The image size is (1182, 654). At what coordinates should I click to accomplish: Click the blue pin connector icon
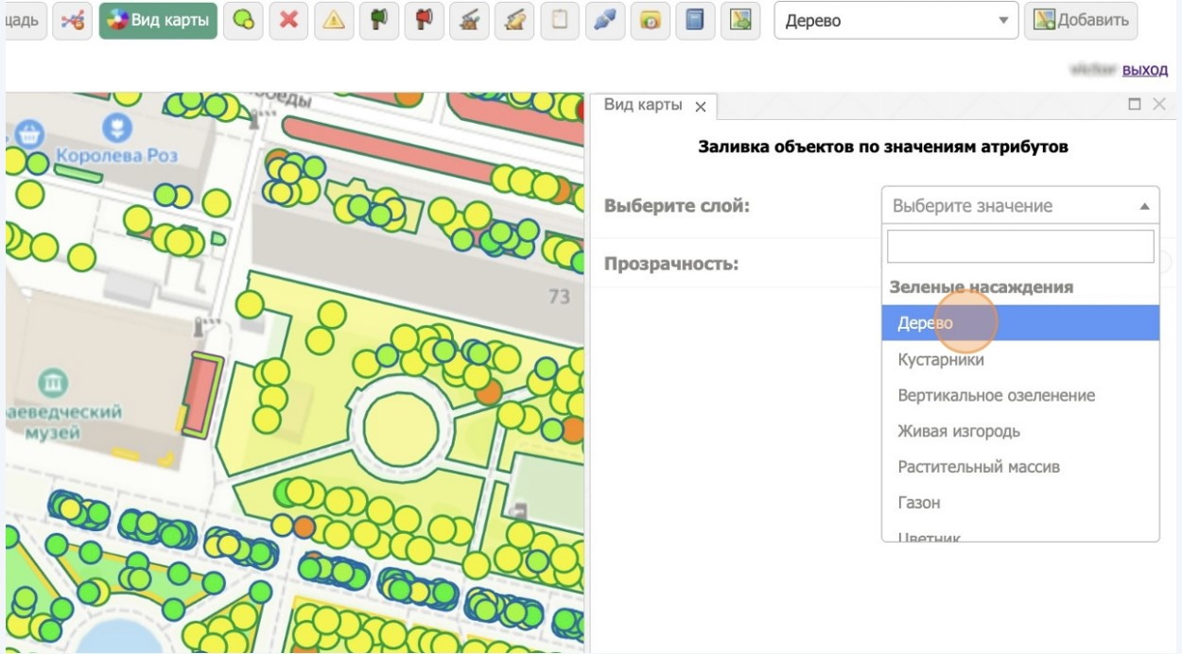(604, 21)
